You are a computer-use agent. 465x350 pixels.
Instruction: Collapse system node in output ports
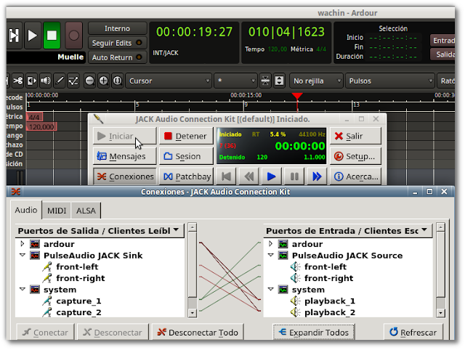pos(23,289)
